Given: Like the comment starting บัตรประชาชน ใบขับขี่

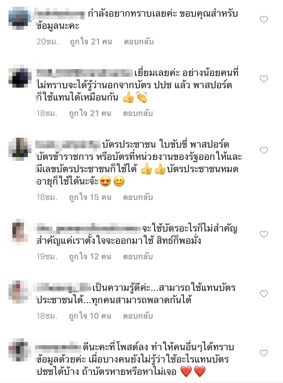Looking at the screenshot, I should (264, 150).
